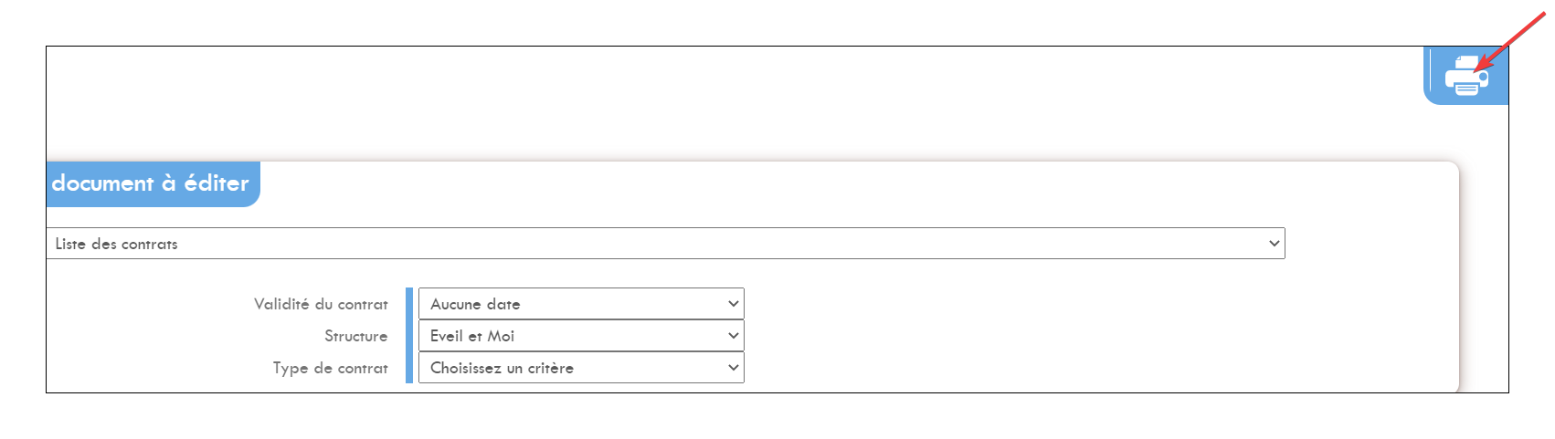Click the 'Liste des contrats' selected text
Screen dimensions: 1555x439
(116, 244)
